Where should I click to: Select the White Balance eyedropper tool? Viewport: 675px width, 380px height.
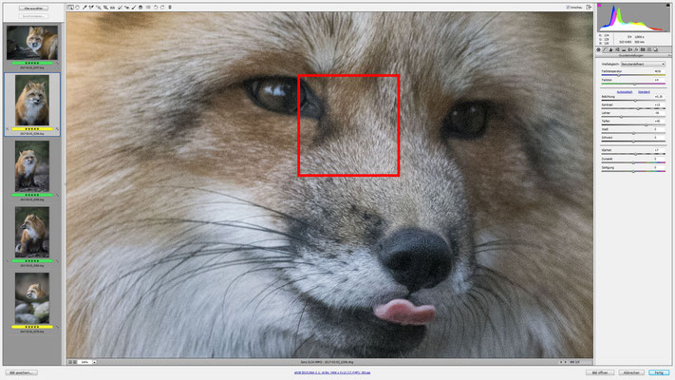click(x=84, y=8)
